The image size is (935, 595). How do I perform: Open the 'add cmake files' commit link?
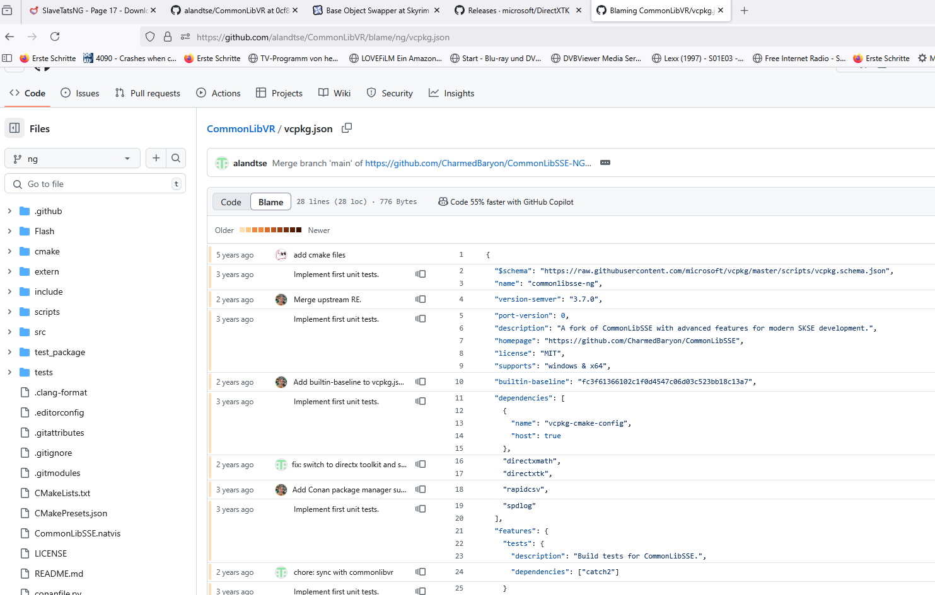coord(319,255)
